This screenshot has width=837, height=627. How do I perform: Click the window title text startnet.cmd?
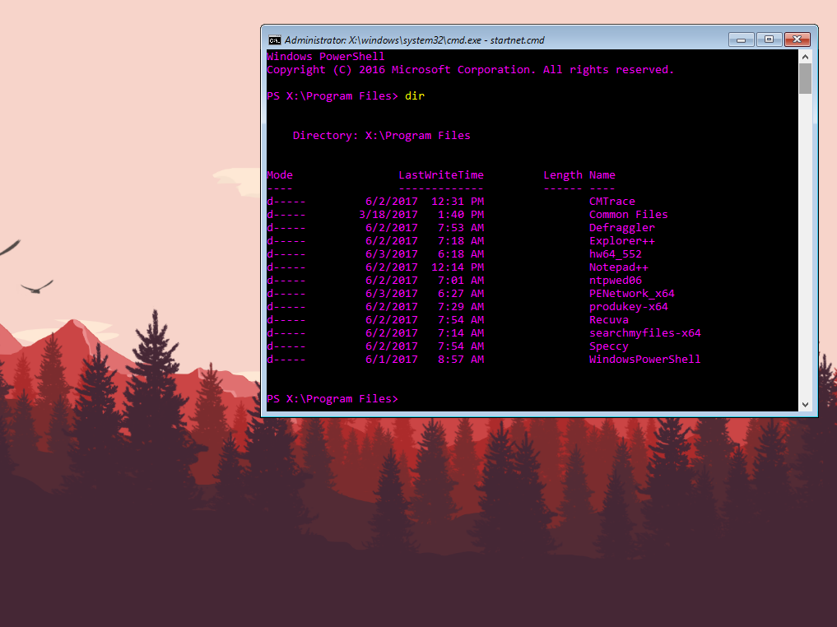(517, 40)
